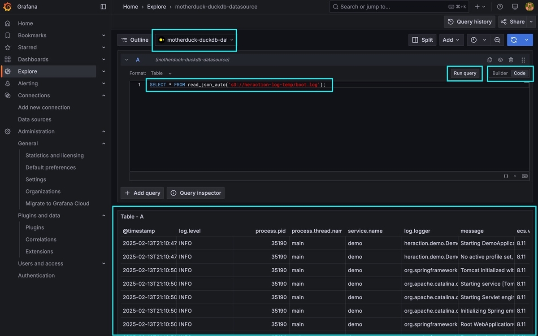Click the Share button

512,22
